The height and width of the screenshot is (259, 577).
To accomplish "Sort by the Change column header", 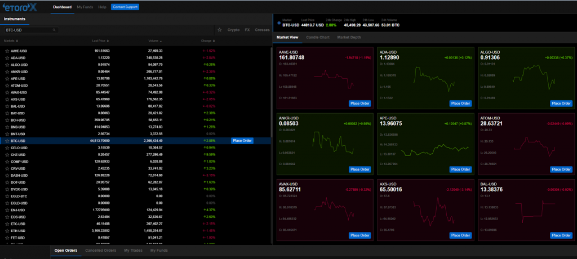I will 208,41.
